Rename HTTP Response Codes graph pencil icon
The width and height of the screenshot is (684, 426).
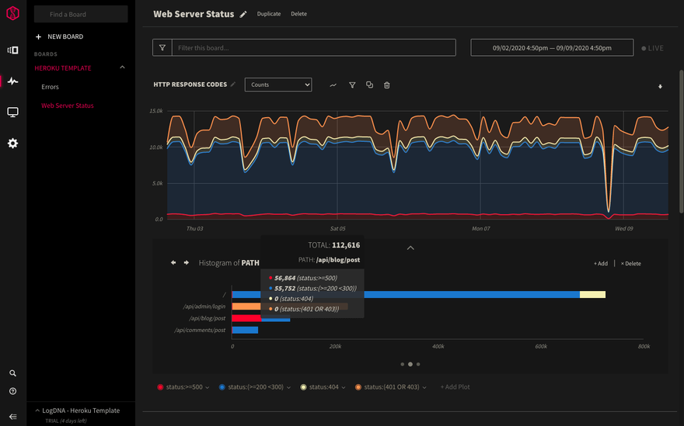(x=233, y=85)
